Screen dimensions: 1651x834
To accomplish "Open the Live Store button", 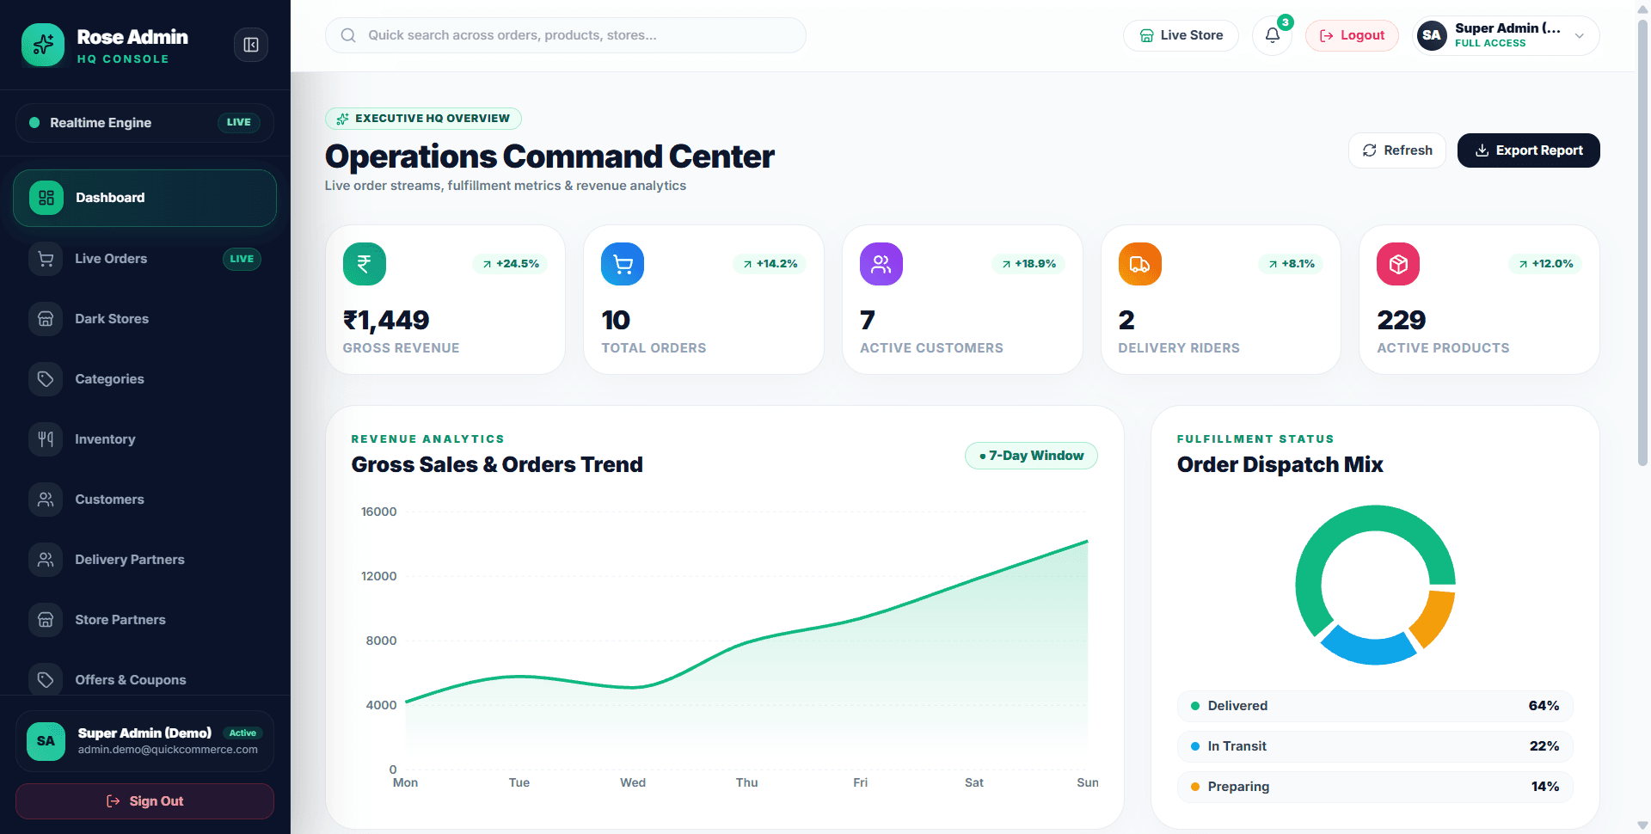I will 1181,35.
